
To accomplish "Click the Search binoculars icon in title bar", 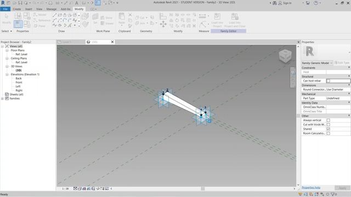I will click(274, 3).
